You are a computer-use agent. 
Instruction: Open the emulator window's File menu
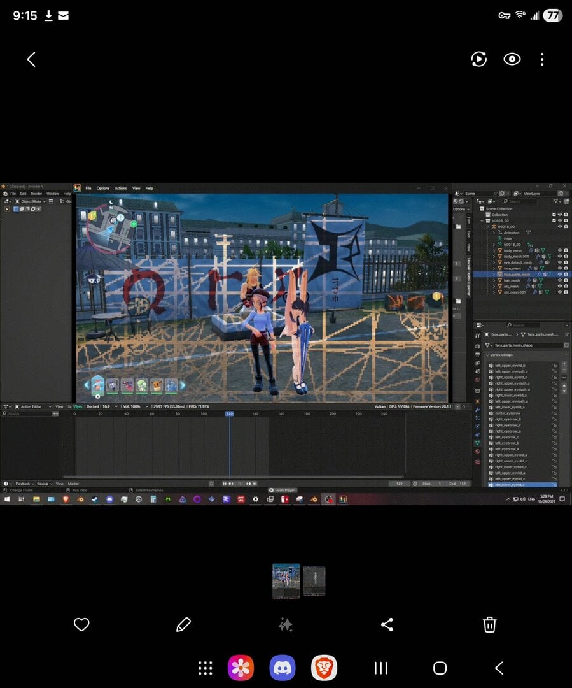[x=88, y=188]
